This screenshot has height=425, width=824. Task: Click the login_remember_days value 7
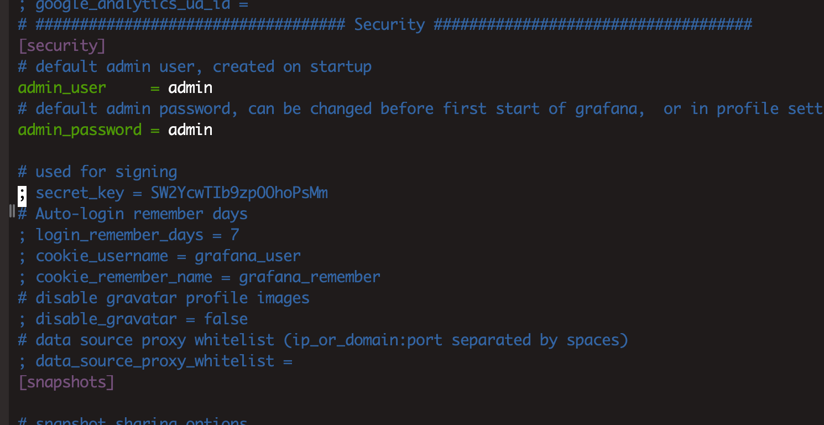234,235
